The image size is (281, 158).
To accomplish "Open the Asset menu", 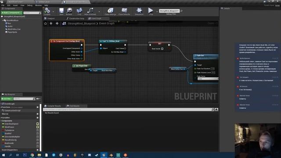I will [15, 5].
